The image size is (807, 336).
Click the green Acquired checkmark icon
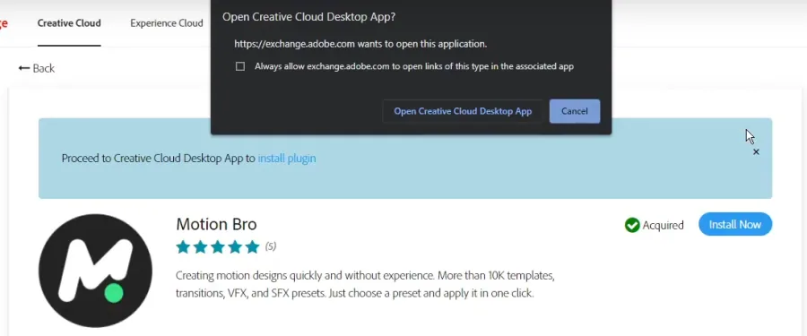(x=632, y=225)
